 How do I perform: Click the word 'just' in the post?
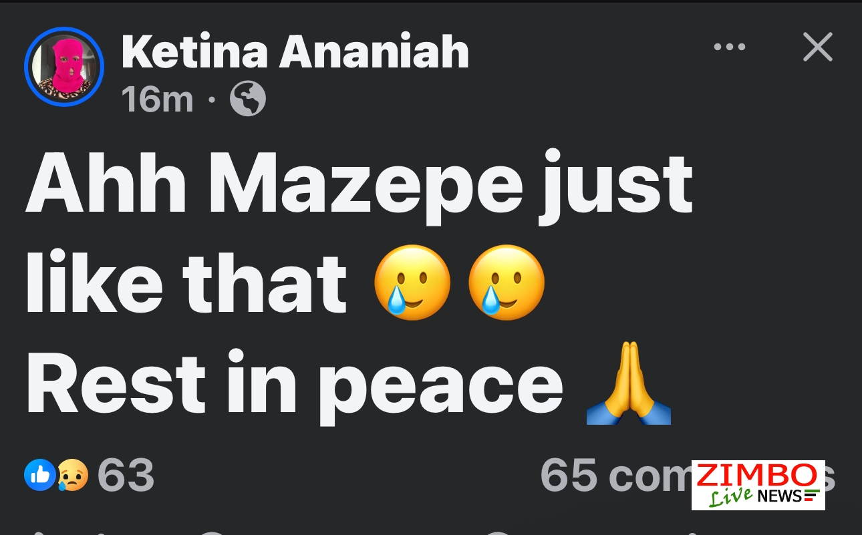pos(616,185)
